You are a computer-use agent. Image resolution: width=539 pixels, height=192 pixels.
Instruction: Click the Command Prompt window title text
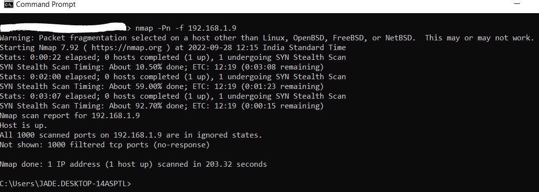[x=46, y=4]
